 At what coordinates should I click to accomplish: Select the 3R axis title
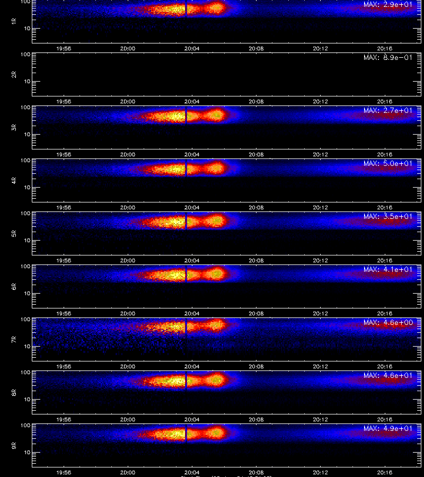tap(14, 127)
